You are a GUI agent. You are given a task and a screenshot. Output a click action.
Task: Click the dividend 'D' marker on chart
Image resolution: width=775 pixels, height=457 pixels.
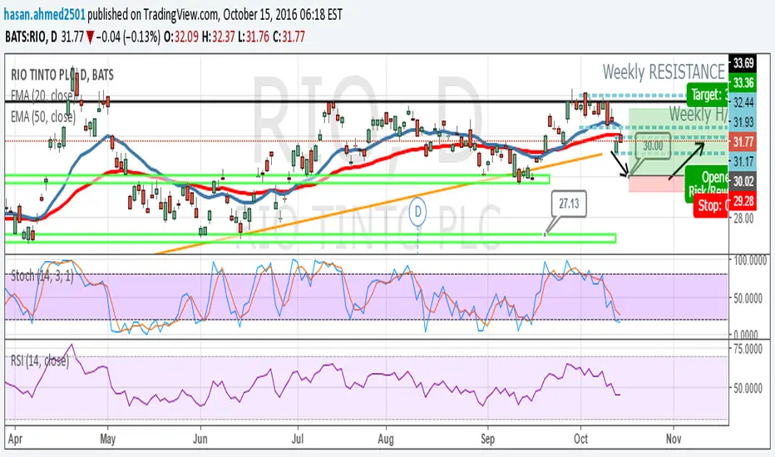click(418, 212)
